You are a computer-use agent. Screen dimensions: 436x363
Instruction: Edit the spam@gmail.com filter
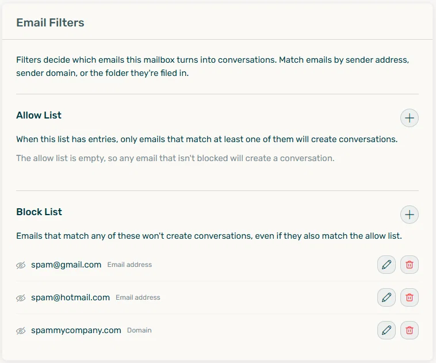tap(387, 265)
